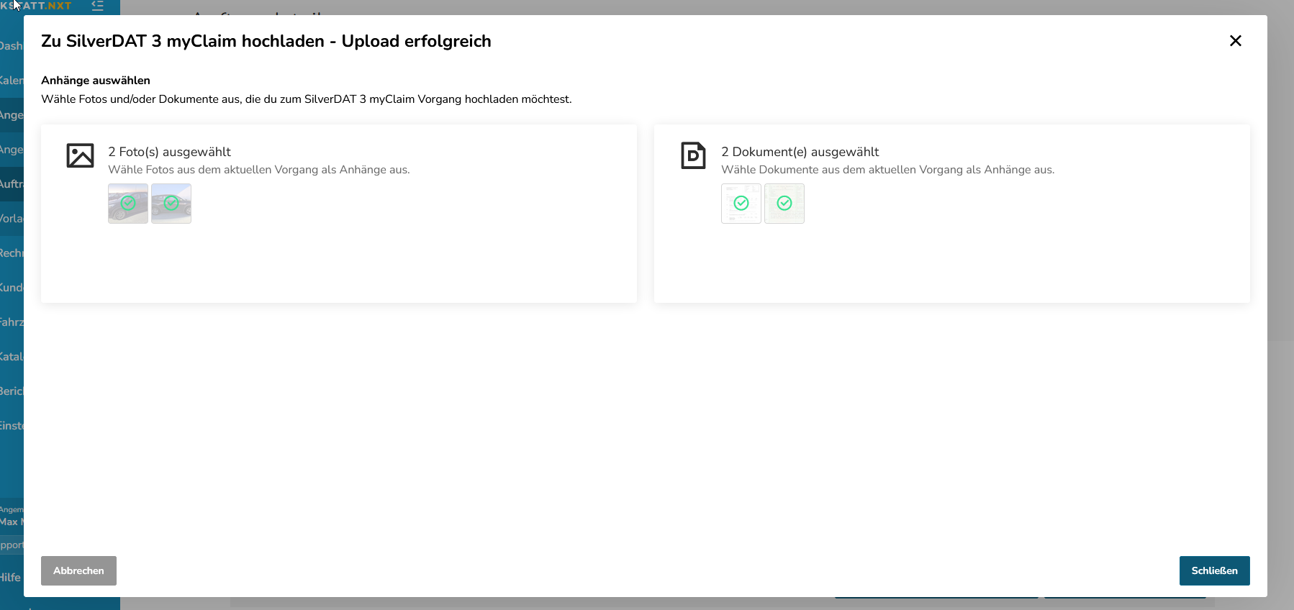Click the 'Anhänge auswählen' heading
Screen dimensions: 1294x610
pos(96,81)
